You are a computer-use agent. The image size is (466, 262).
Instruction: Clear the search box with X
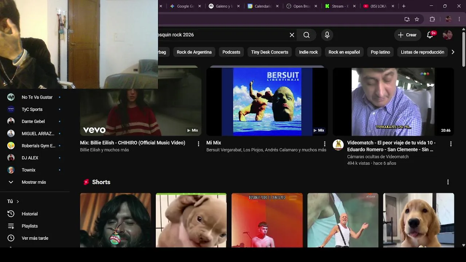(x=292, y=35)
